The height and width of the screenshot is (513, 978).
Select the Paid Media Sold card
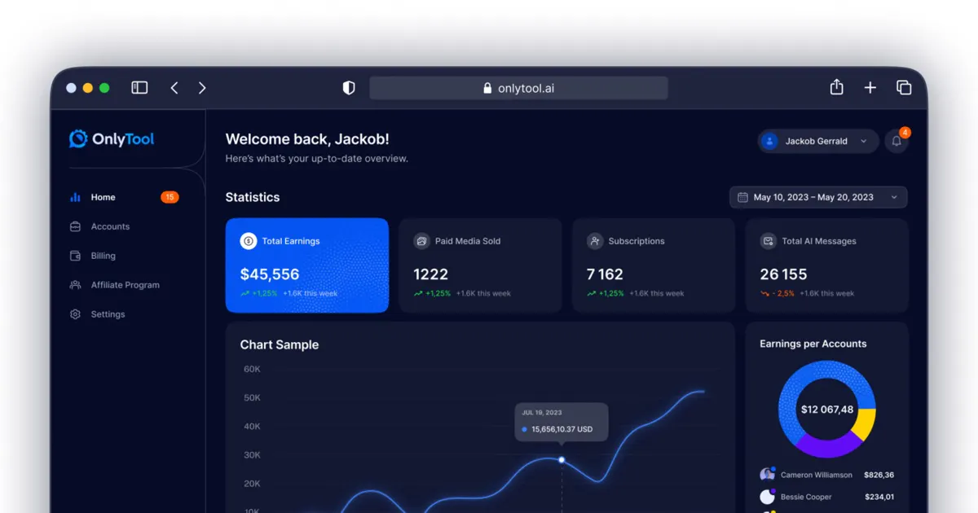(480, 265)
